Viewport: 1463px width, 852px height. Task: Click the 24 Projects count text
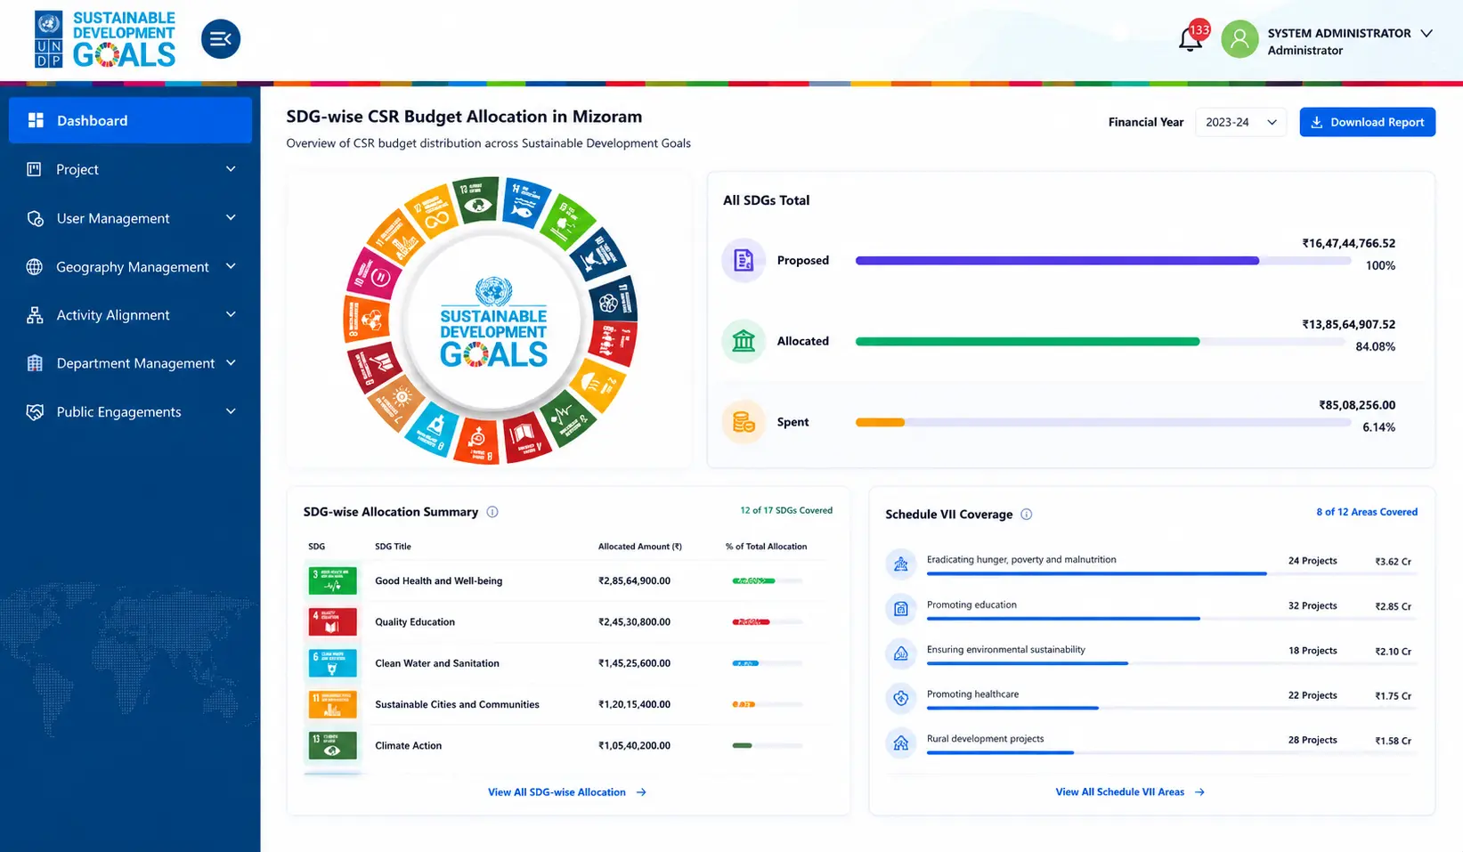[x=1313, y=561]
